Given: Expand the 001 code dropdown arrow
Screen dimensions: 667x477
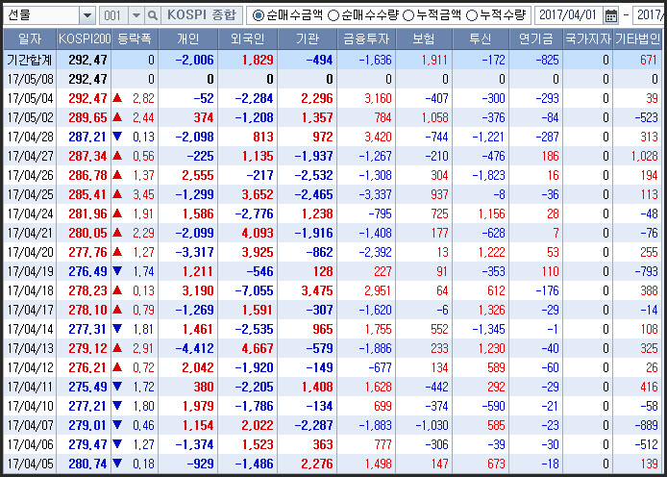Looking at the screenshot, I should (x=136, y=15).
